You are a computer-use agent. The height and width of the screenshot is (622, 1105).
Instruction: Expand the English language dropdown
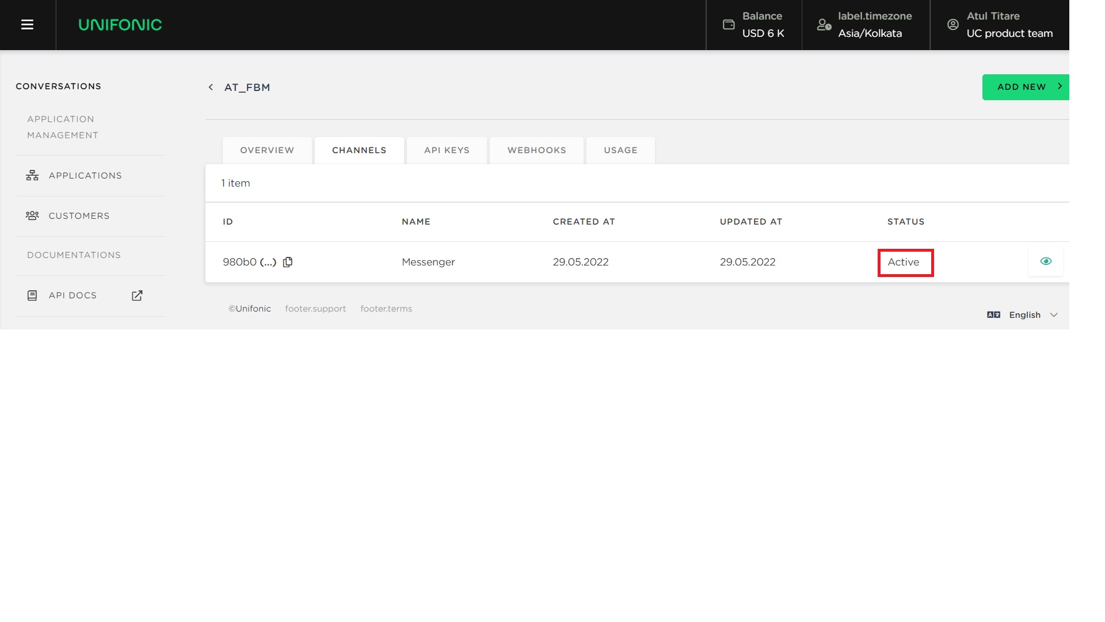[1054, 315]
